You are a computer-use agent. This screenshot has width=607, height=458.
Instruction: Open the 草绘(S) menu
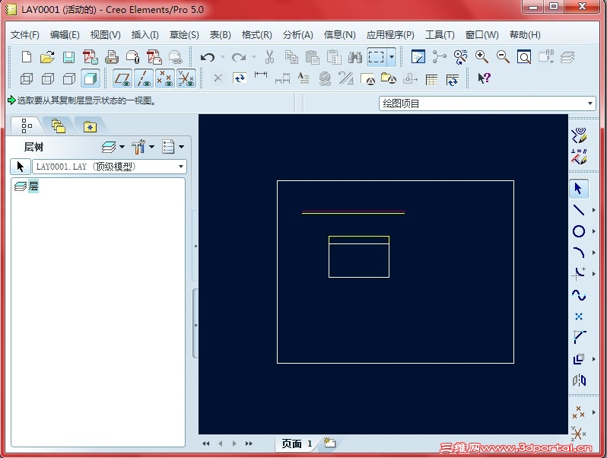[x=184, y=35]
